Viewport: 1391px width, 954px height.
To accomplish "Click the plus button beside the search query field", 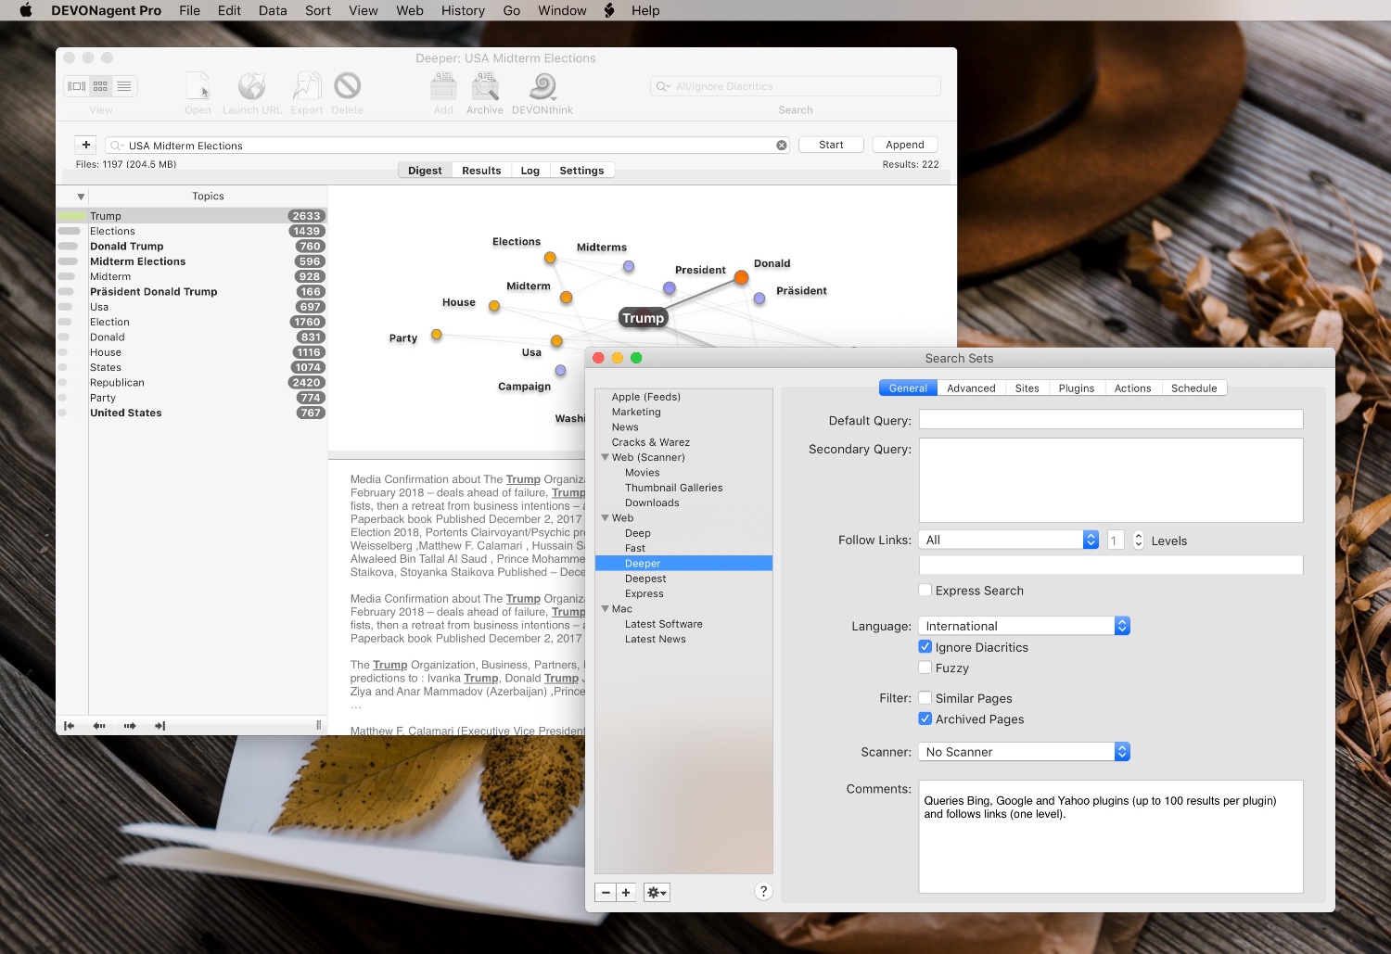I will [x=86, y=145].
